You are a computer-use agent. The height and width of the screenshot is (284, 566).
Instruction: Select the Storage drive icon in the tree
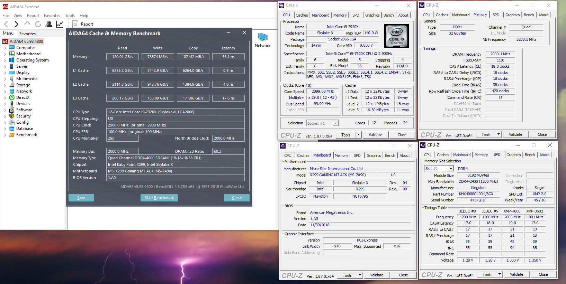pos(12,85)
